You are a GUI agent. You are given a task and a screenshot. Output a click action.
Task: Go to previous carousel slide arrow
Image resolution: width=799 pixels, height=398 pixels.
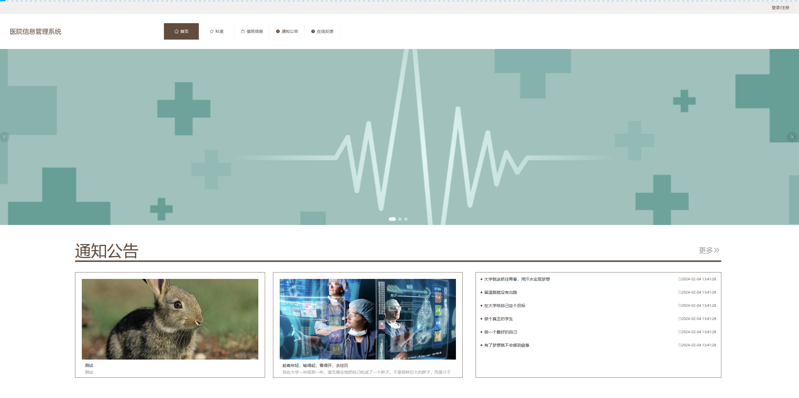click(x=4, y=137)
